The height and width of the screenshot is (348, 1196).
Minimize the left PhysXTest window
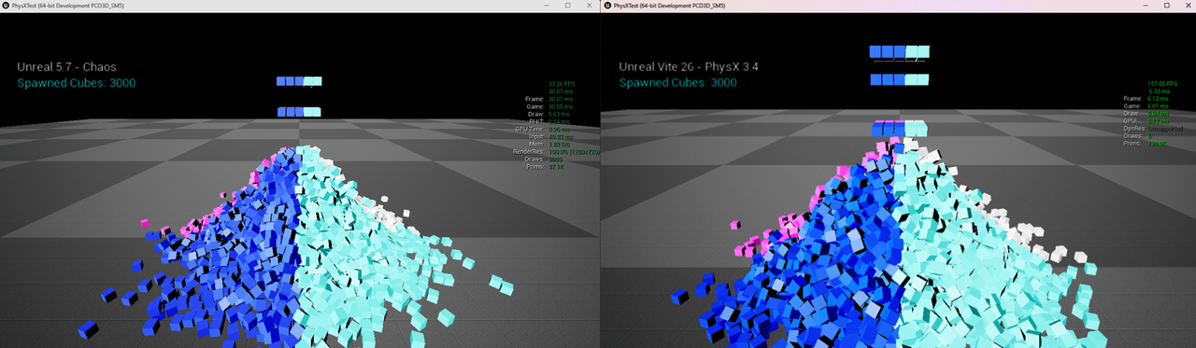tap(547, 6)
